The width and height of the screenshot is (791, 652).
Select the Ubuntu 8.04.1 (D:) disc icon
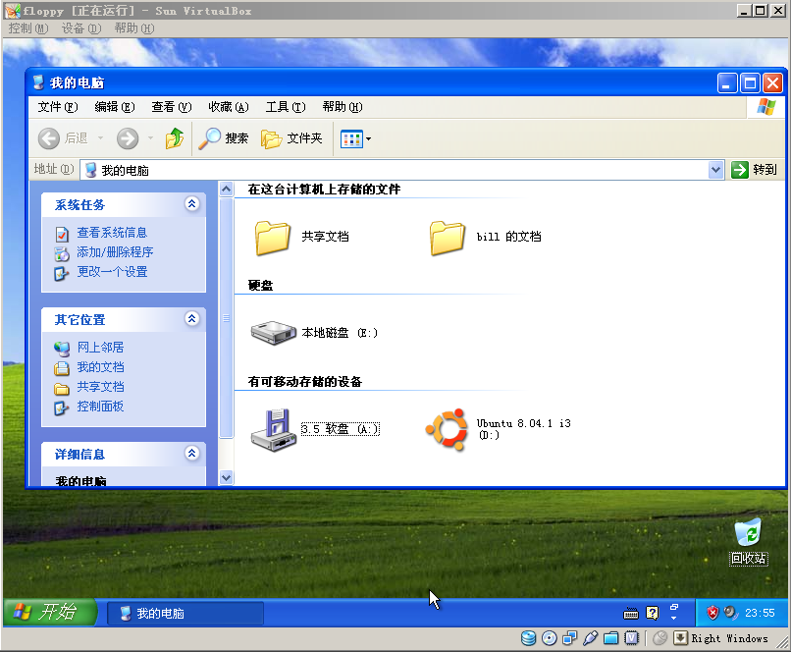[447, 430]
